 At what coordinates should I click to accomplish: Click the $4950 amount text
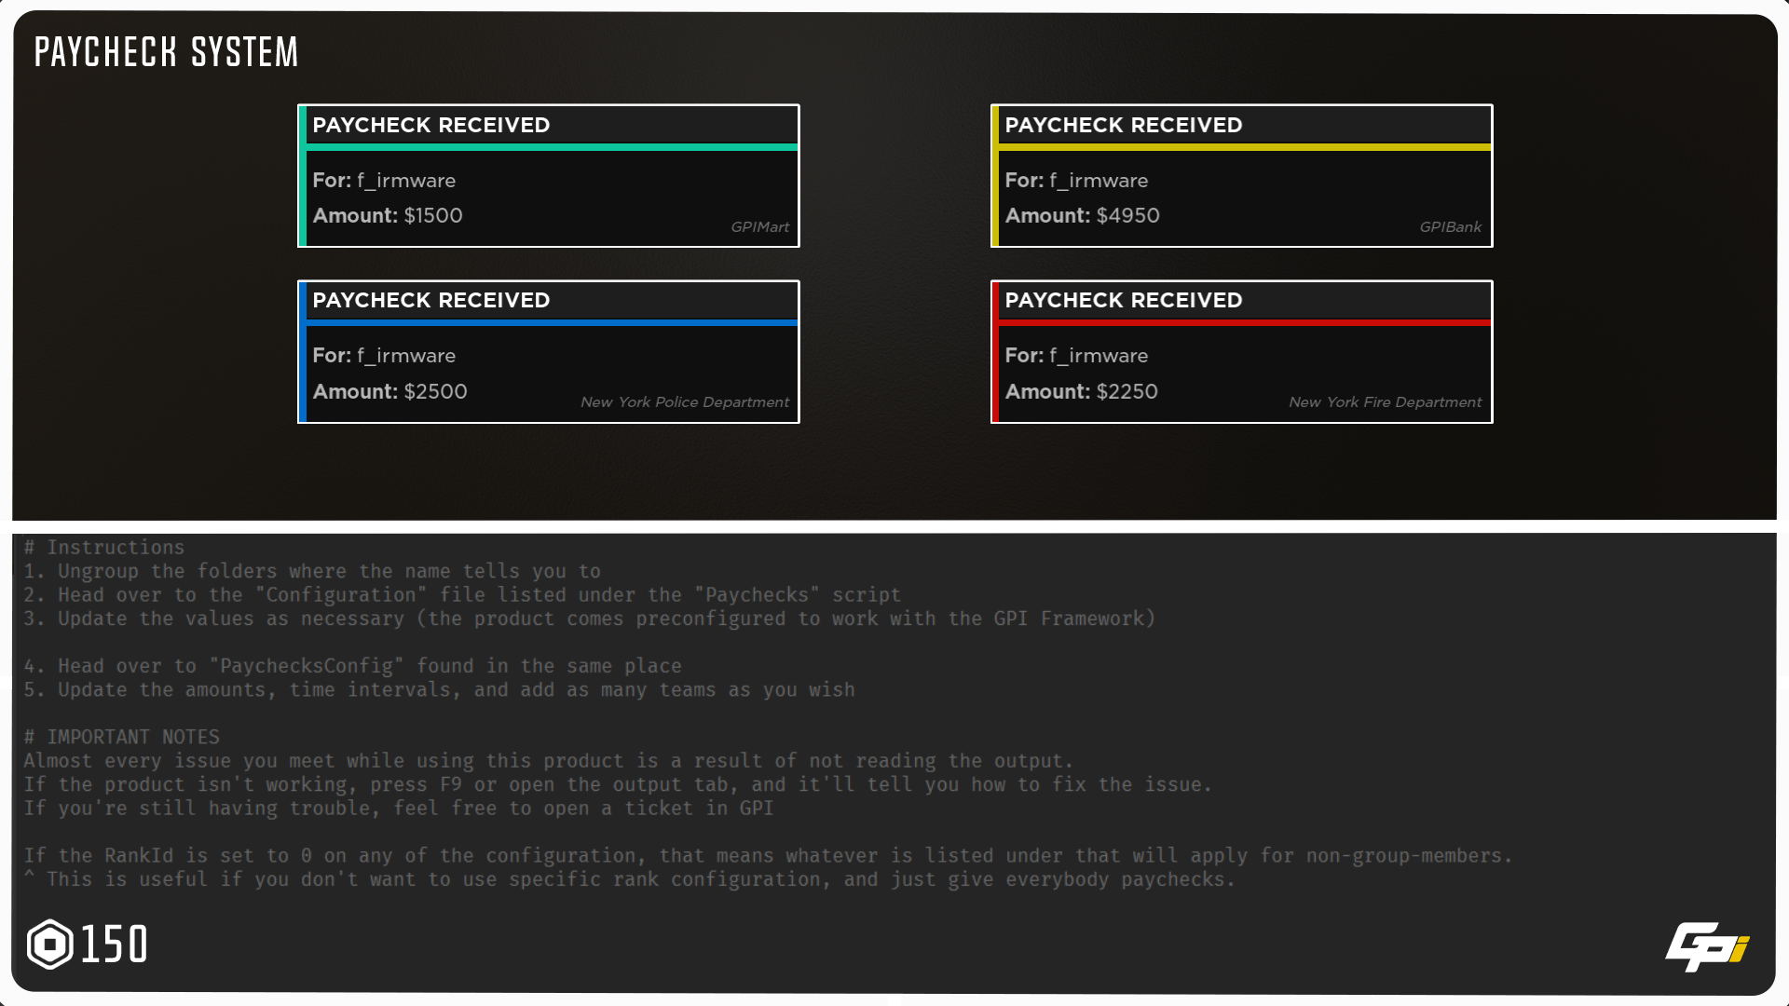pyautogui.click(x=1127, y=215)
